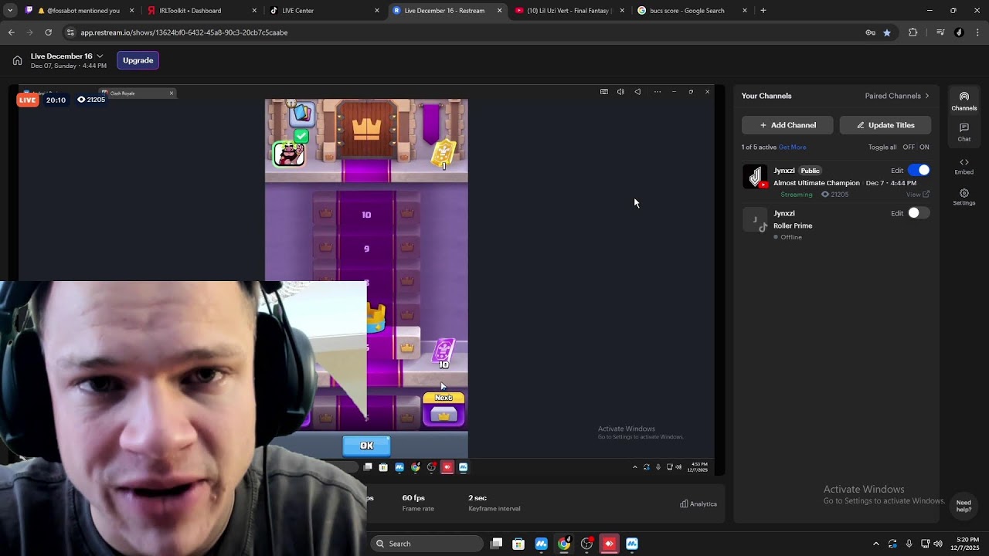This screenshot has height=556, width=989.
Task: Open Windows taskbar Chrome icon
Action: [x=564, y=544]
